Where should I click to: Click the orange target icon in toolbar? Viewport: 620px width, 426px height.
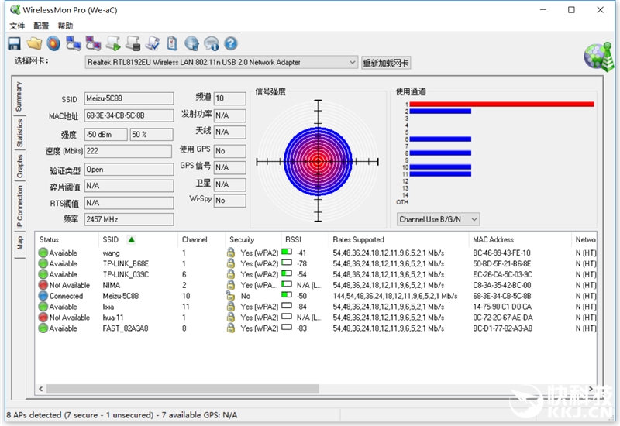(x=53, y=43)
